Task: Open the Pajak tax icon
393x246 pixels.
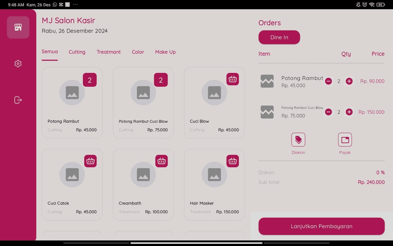Action: (x=345, y=140)
